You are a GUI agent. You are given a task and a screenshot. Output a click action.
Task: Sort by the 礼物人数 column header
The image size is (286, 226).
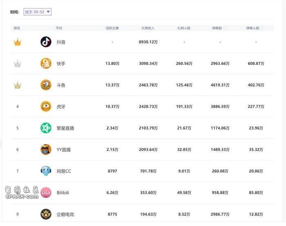pyautogui.click(x=184, y=28)
